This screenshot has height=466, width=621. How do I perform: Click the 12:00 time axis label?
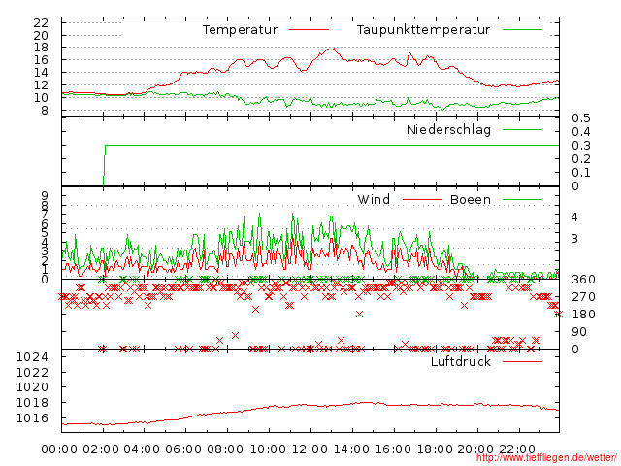point(310,449)
